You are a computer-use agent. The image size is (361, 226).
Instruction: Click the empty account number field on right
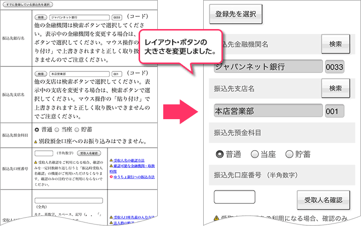pyautogui.click(x=234, y=197)
